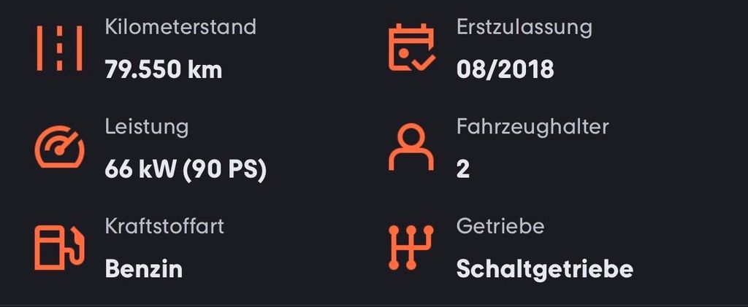Click the km unit after the mileage
The width and height of the screenshot is (748, 307).
tap(205, 70)
